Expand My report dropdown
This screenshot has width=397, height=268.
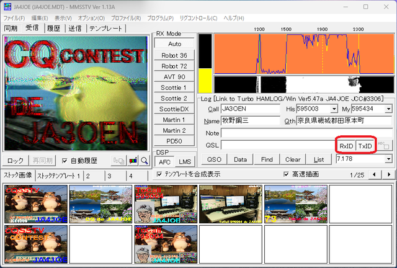coord(388,109)
